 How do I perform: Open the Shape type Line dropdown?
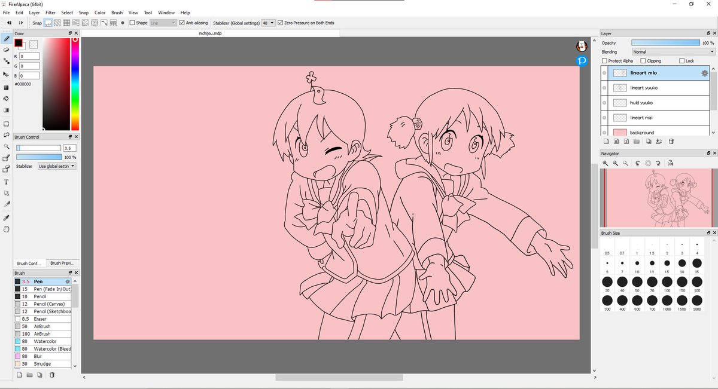tap(163, 23)
